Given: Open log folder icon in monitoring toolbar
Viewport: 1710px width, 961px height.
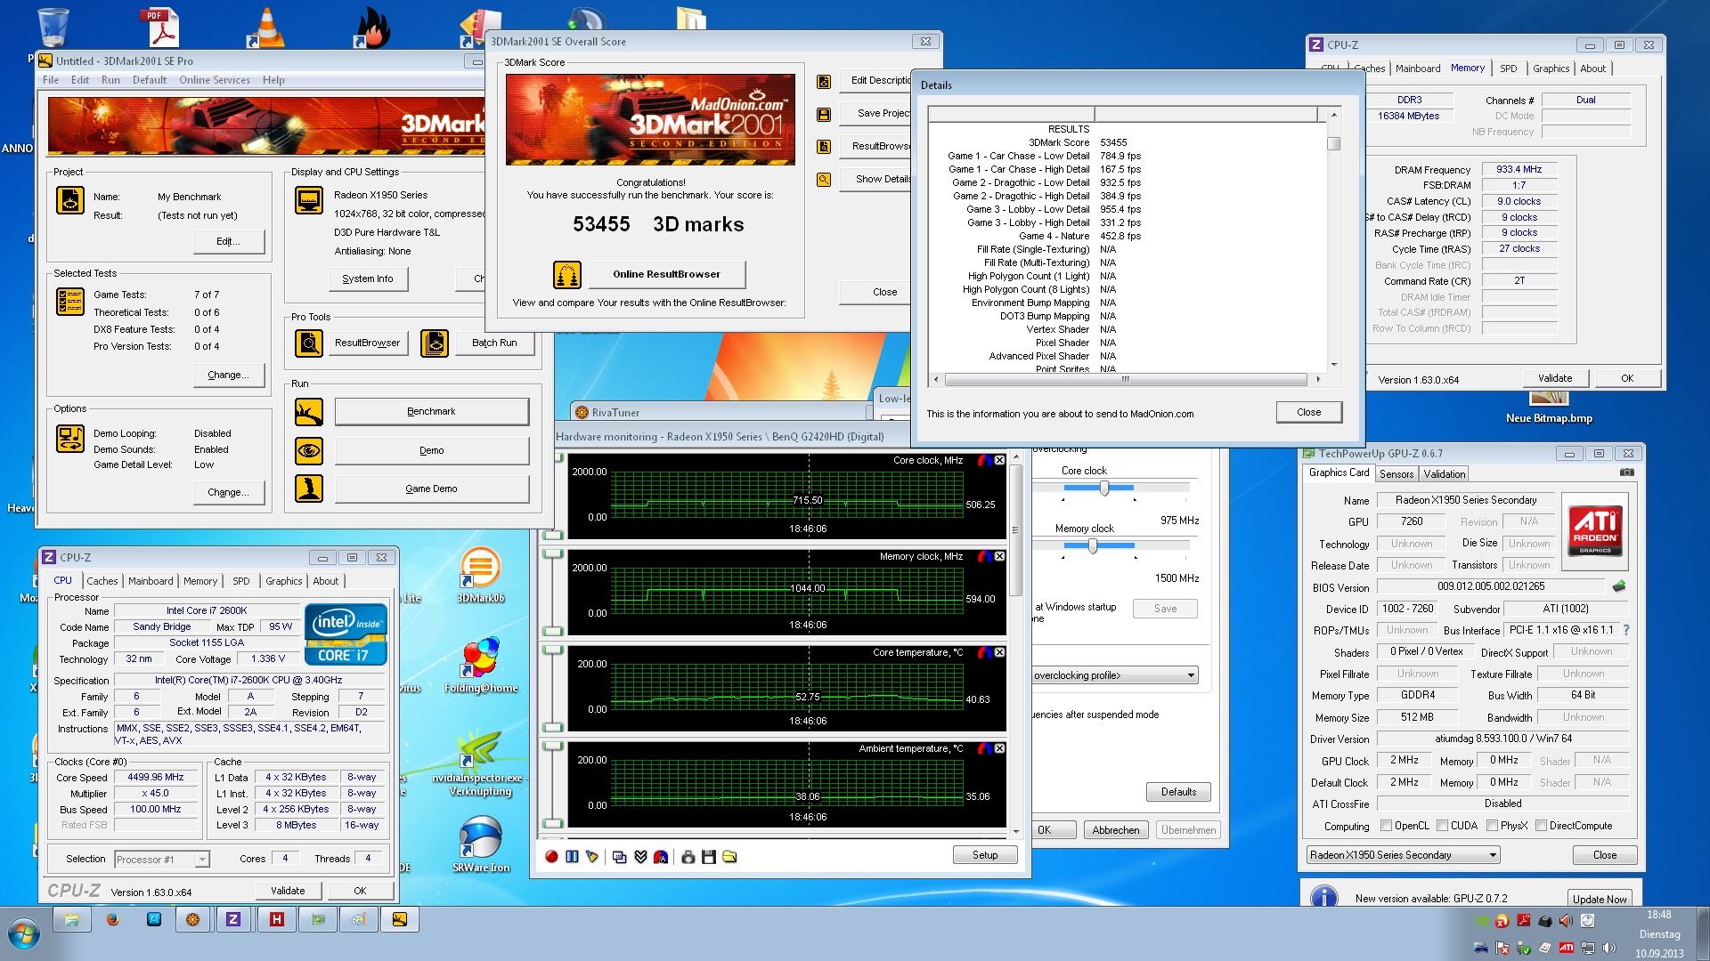Looking at the screenshot, I should tap(729, 857).
